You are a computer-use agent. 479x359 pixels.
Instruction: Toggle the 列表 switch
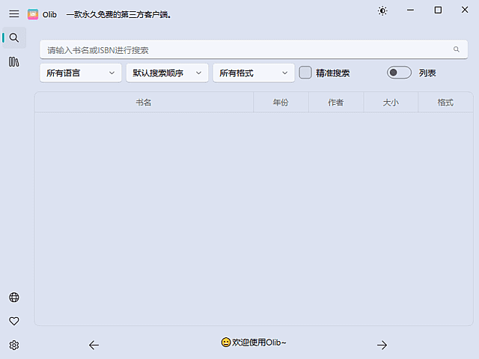pos(399,73)
